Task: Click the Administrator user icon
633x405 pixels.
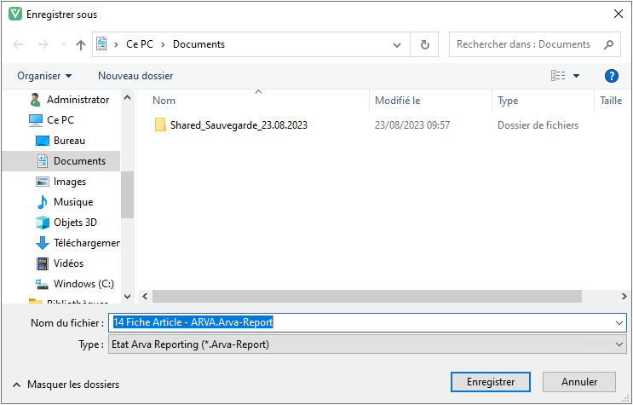Action: click(36, 100)
